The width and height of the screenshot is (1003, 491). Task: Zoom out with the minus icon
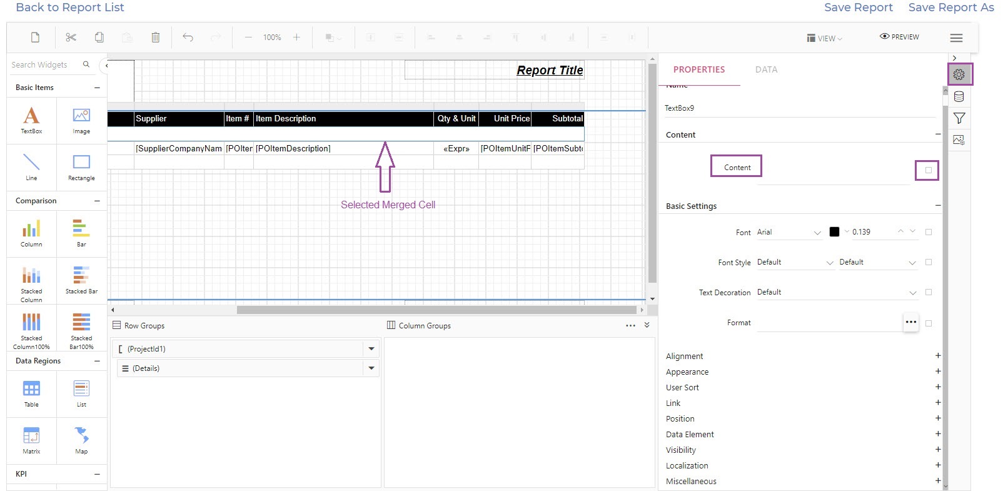click(248, 38)
